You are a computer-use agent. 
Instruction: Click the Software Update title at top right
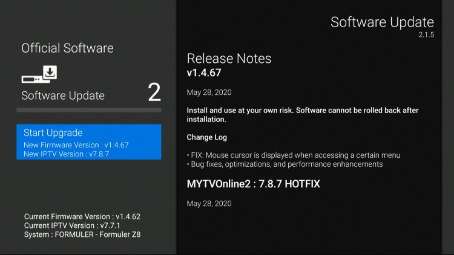tap(382, 22)
